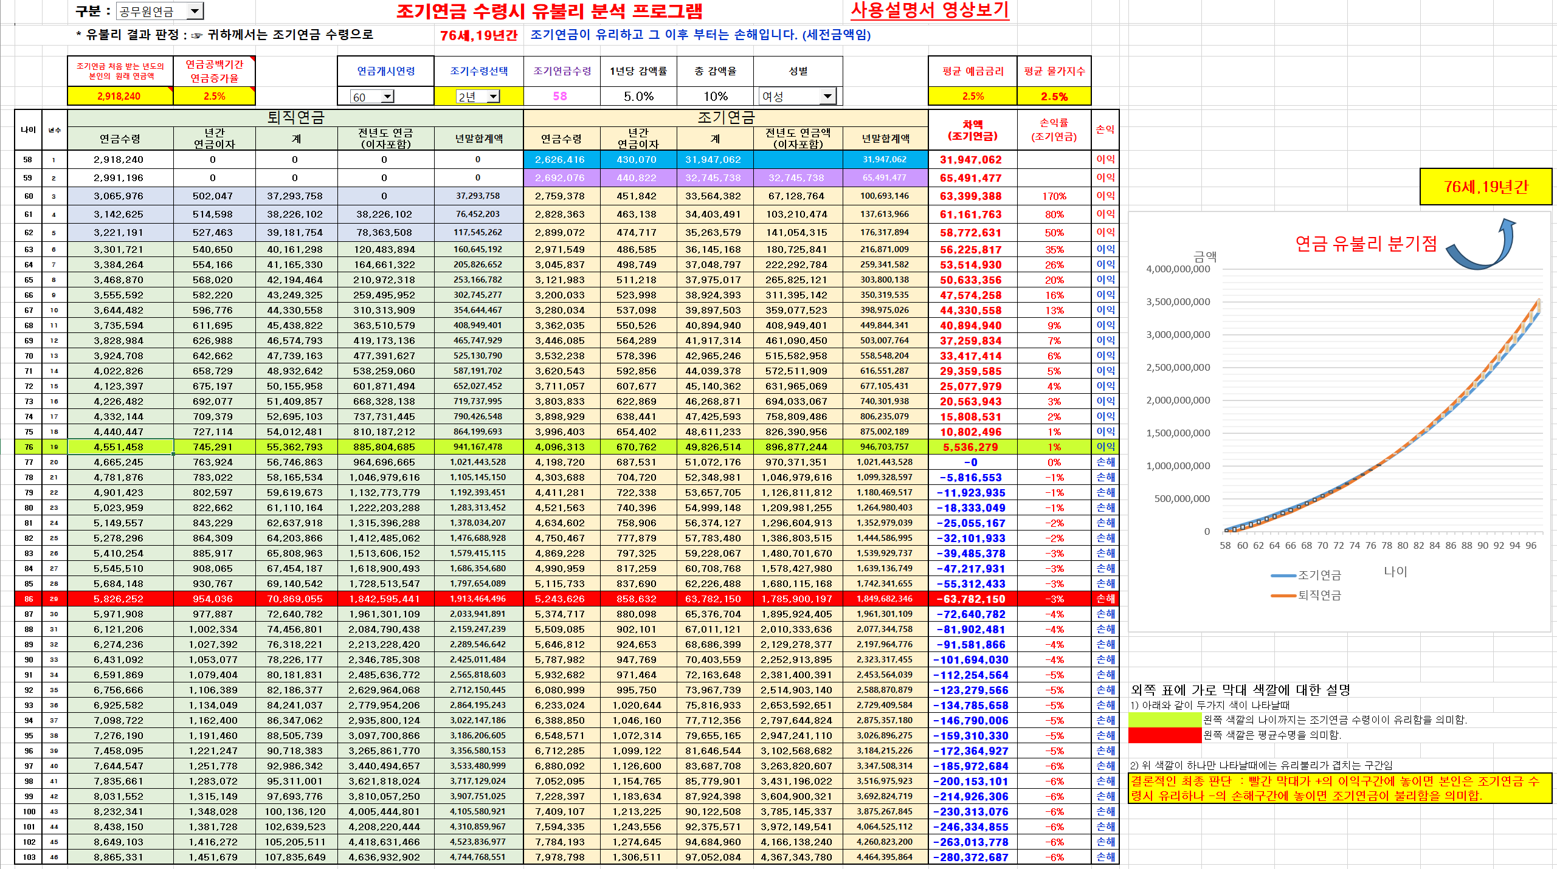The height and width of the screenshot is (869, 1557).
Task: Select the chart title 연금 유불리 분기점
Action: click(1365, 244)
